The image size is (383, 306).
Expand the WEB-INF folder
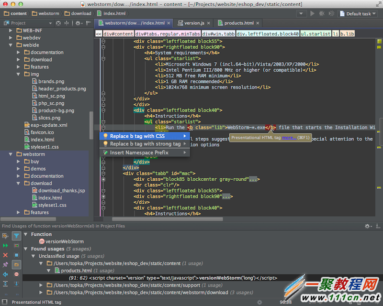pyautogui.click(x=11, y=31)
